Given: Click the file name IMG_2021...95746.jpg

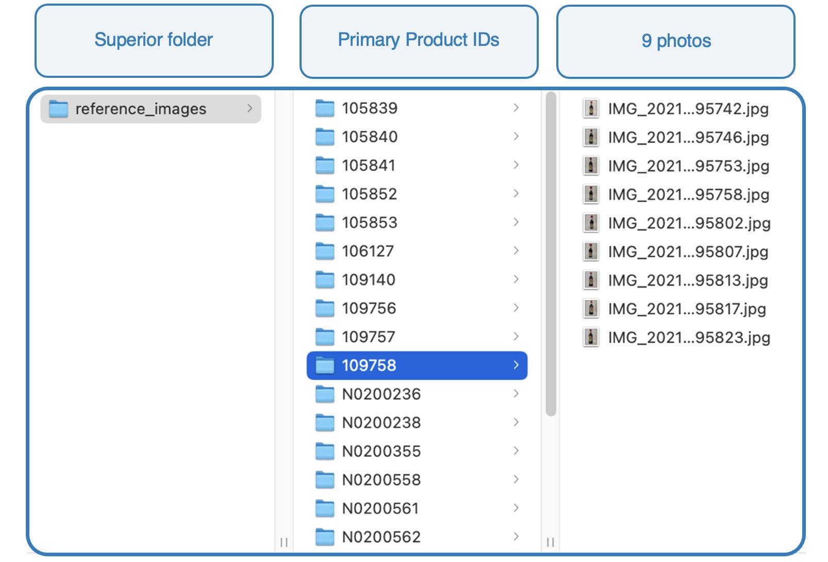Looking at the screenshot, I should pos(688,138).
